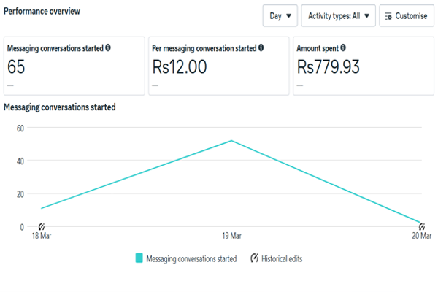Click historical edit marker at 18 Mar
This screenshot has width=438, height=292.
pyautogui.click(x=42, y=226)
